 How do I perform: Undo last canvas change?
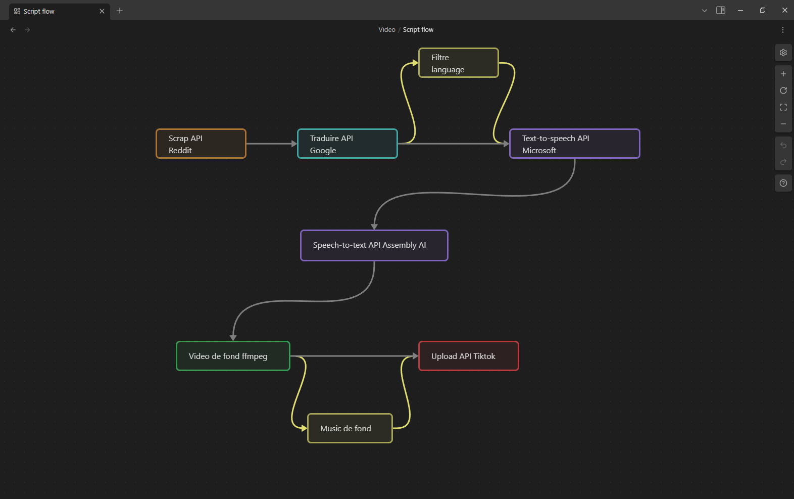click(783, 145)
